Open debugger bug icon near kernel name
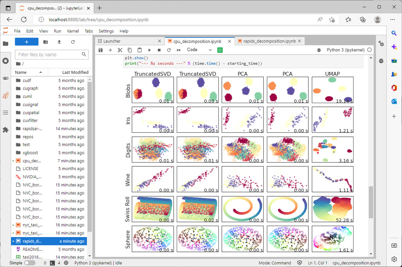The height and width of the screenshot is (267, 402). tap(319, 50)
